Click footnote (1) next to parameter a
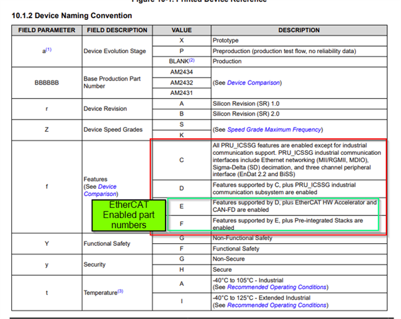The width and height of the screenshot is (401, 319). click(x=49, y=49)
